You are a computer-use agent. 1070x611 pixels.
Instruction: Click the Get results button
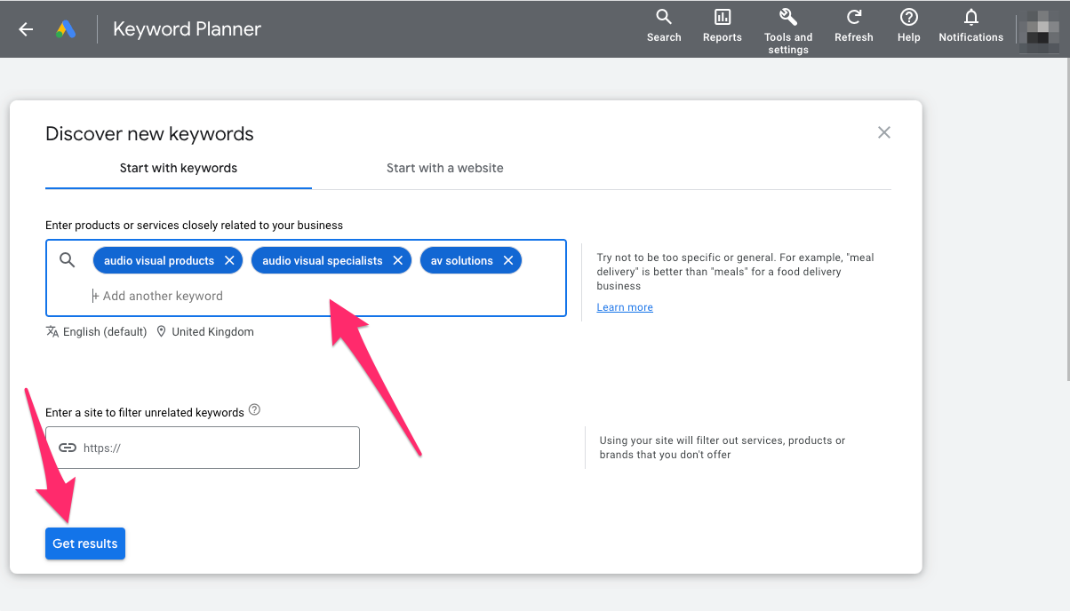[85, 544]
